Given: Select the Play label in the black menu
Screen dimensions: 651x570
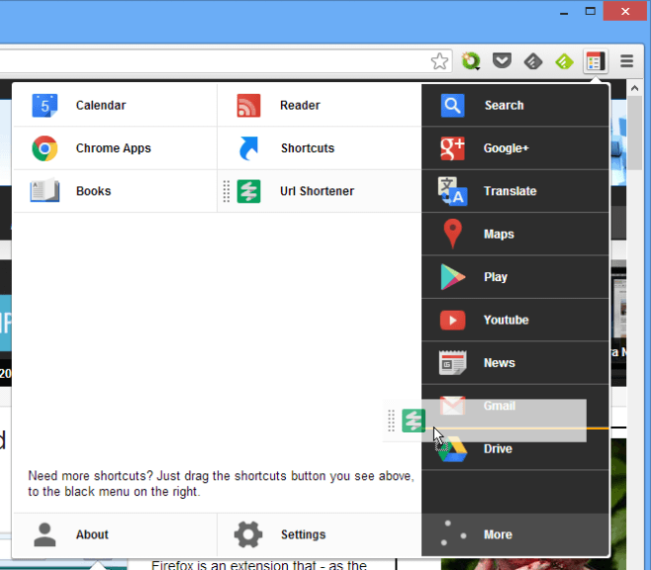Looking at the screenshot, I should [x=496, y=277].
